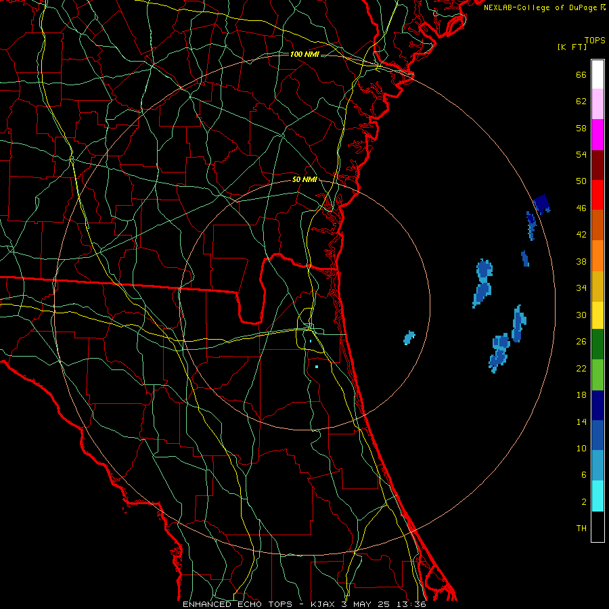The height and width of the screenshot is (609, 609).
Task: Click the "50 NMI" range ring label
Action: (x=304, y=179)
